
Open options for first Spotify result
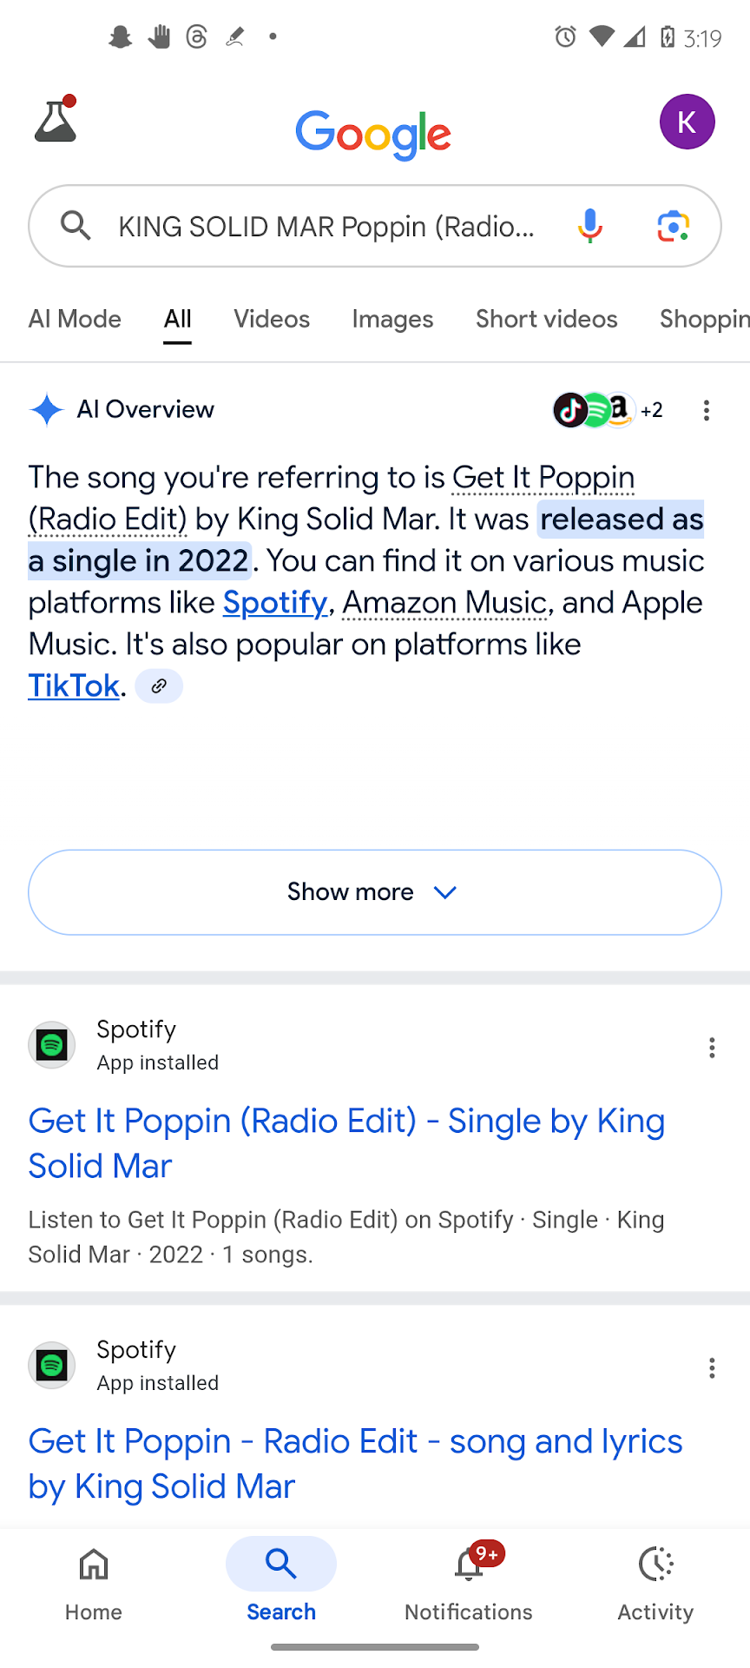pos(712,1048)
